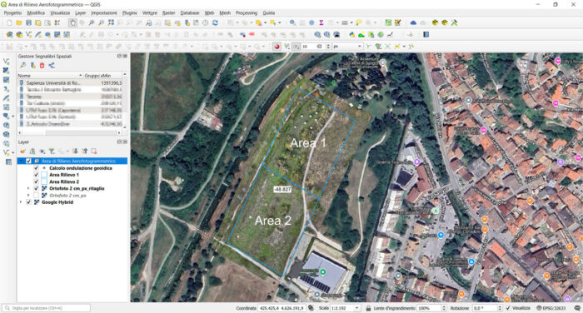Screen dimensions: 583x313
Task: Uncheck the Area Rilievo 2 layer
Action: click(36, 181)
